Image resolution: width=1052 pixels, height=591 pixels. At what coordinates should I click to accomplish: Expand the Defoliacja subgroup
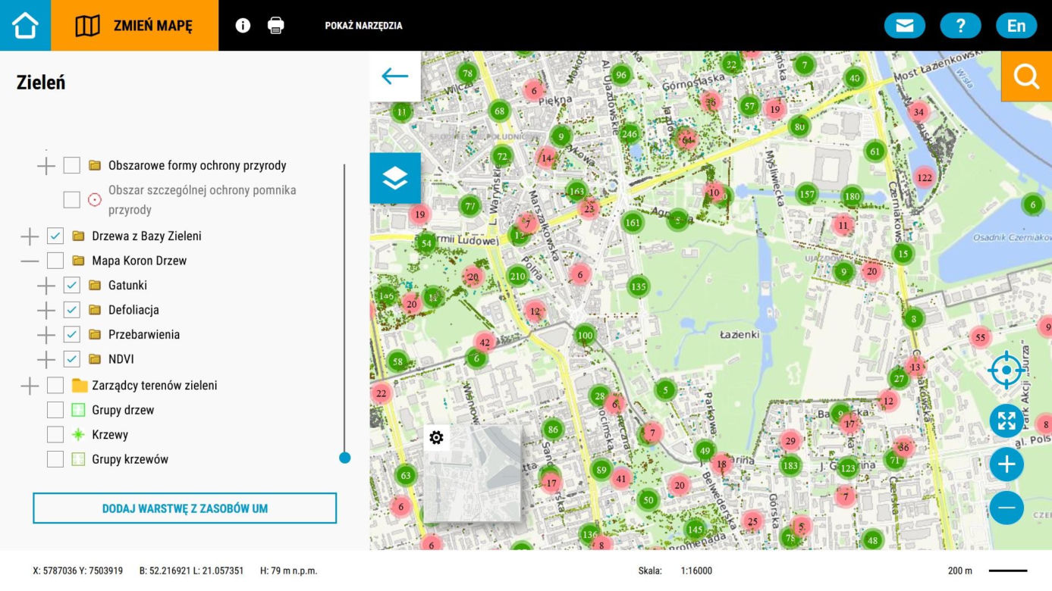click(46, 310)
